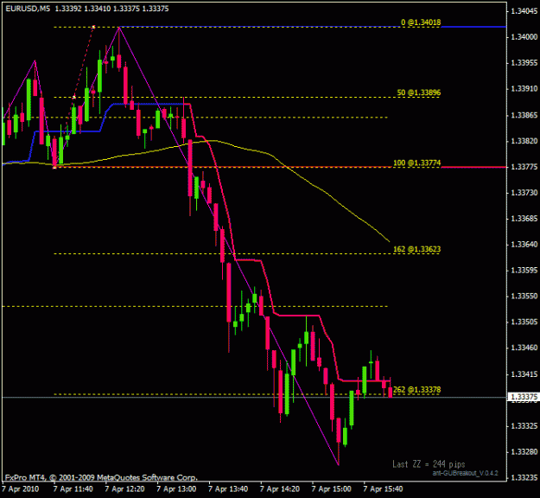540x498 pixels.
Task: Click price scale value 1.33730
Action: (524, 193)
